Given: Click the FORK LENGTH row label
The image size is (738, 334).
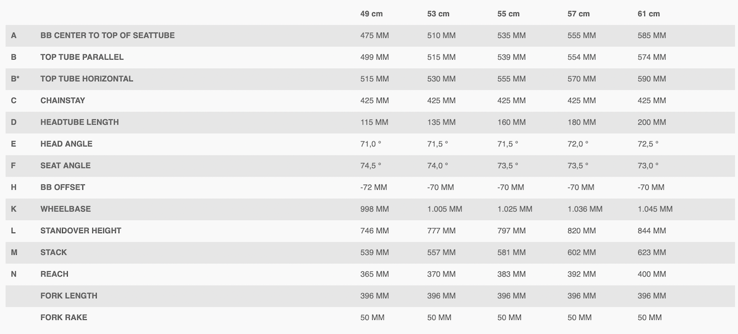Looking at the screenshot, I should (69, 296).
